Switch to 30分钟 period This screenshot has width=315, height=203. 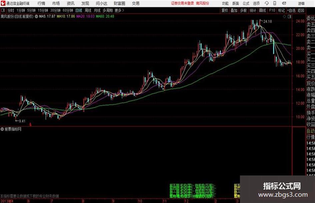55,10
